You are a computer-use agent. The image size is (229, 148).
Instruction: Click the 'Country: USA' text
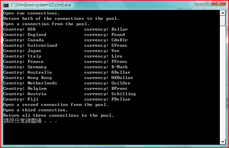tap(19, 29)
